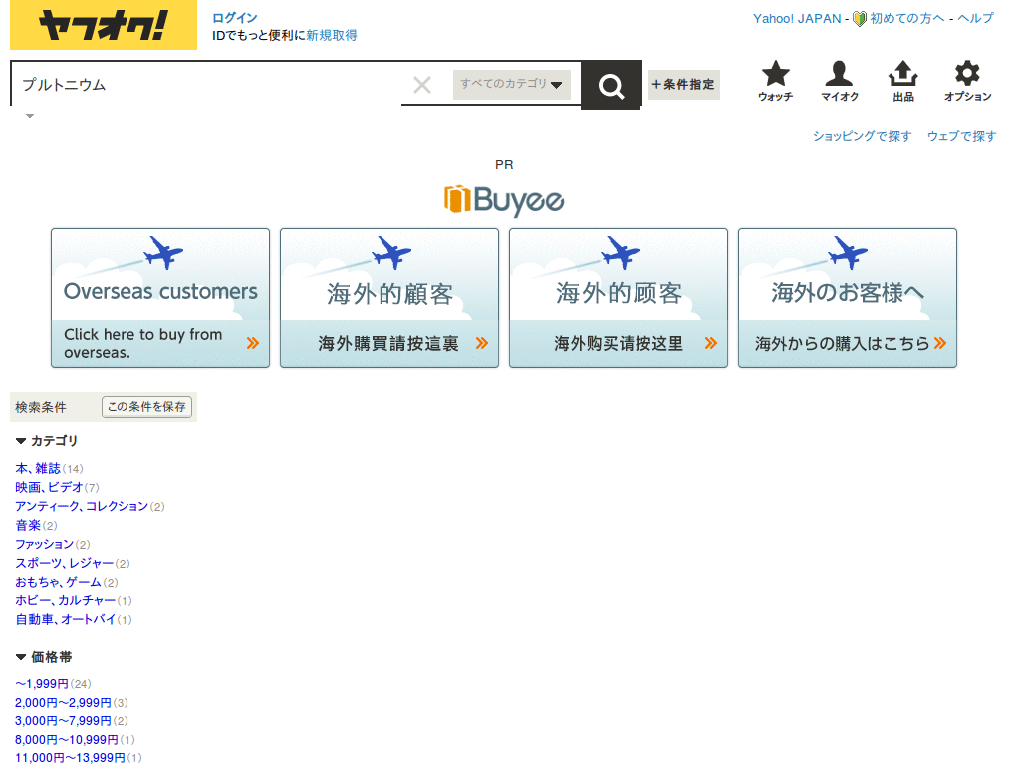Select category おもちゃ、ゲーム
Screen dimensions: 1020x765
click(x=58, y=582)
